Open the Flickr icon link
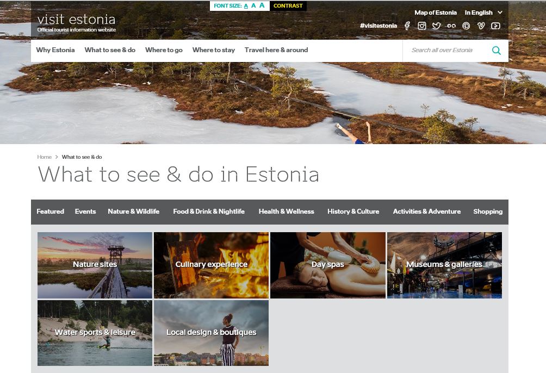Image resolution: width=546 pixels, height=373 pixels. [x=451, y=26]
